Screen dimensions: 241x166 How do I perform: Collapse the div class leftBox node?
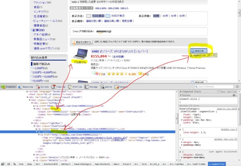point(32,103)
